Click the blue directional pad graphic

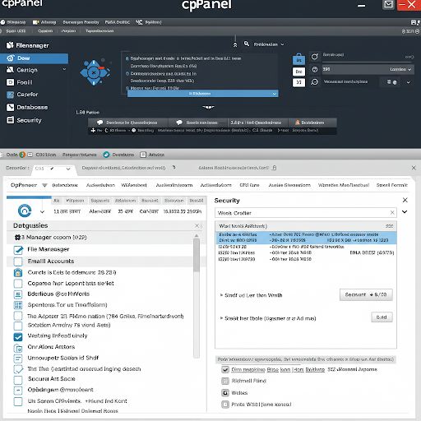(95, 72)
